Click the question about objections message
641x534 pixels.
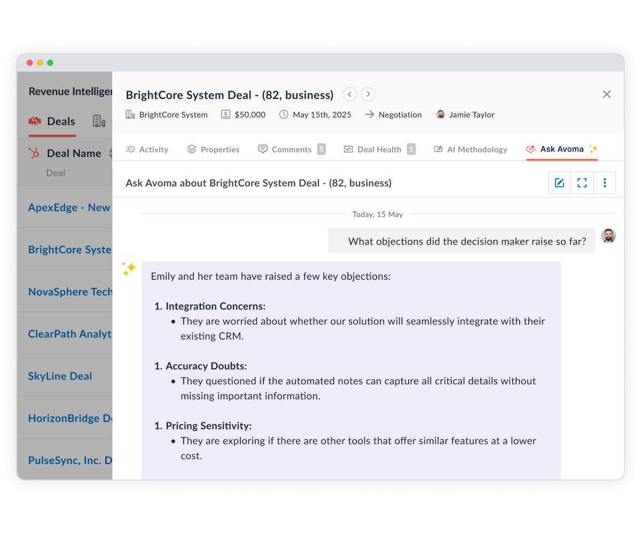(x=462, y=241)
